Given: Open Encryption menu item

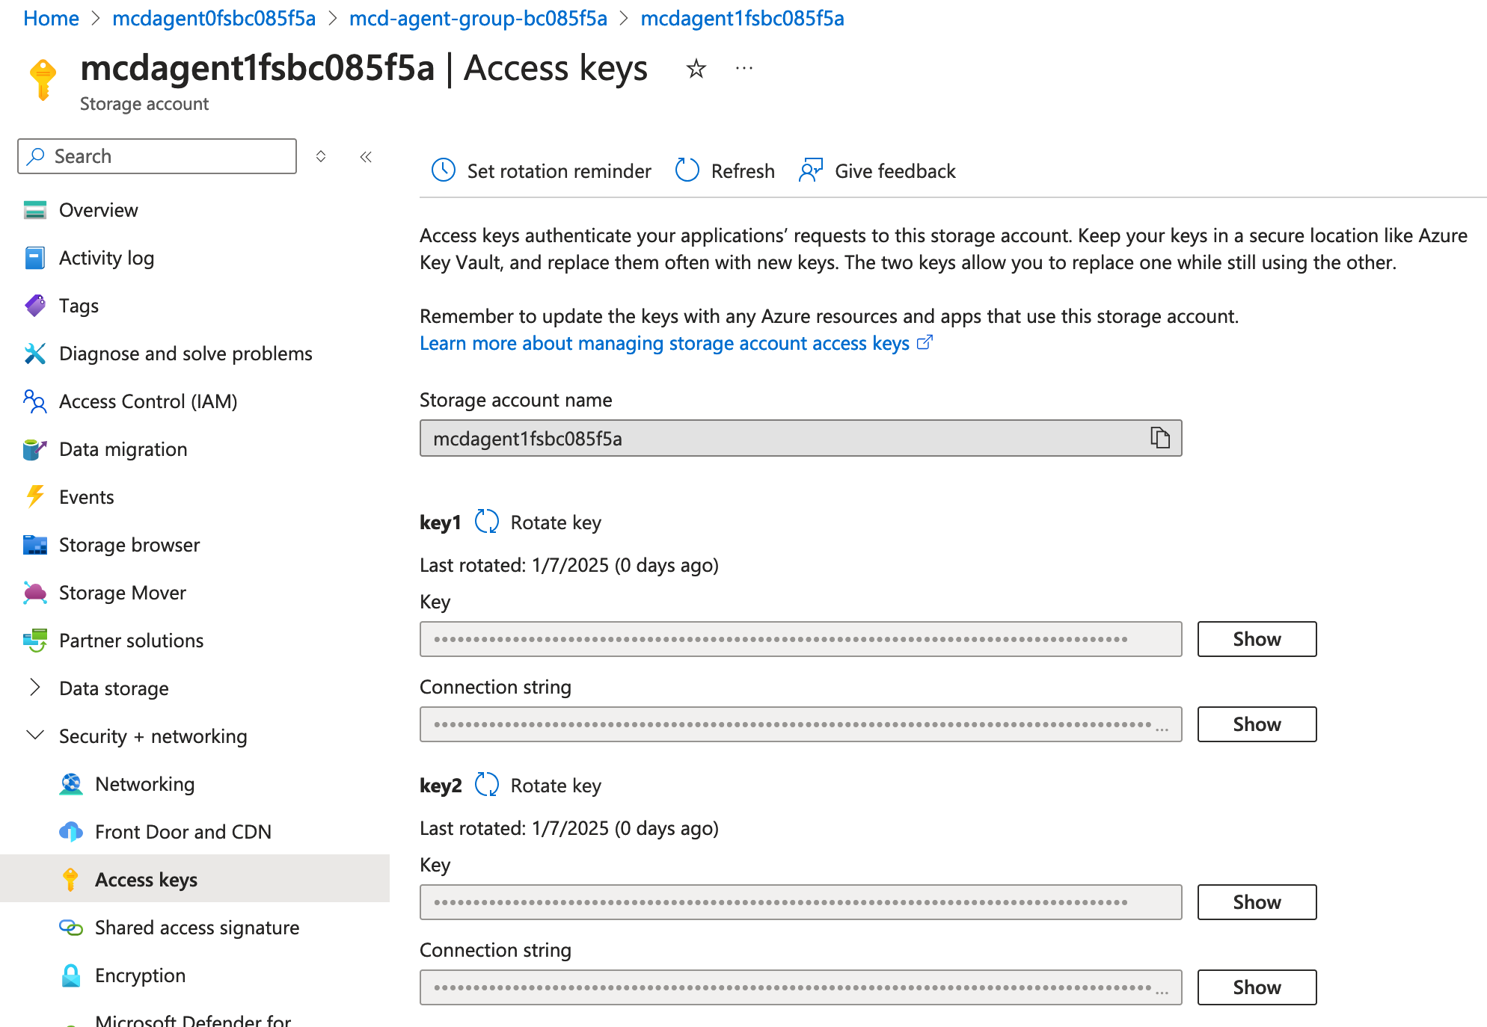Looking at the screenshot, I should point(140,975).
